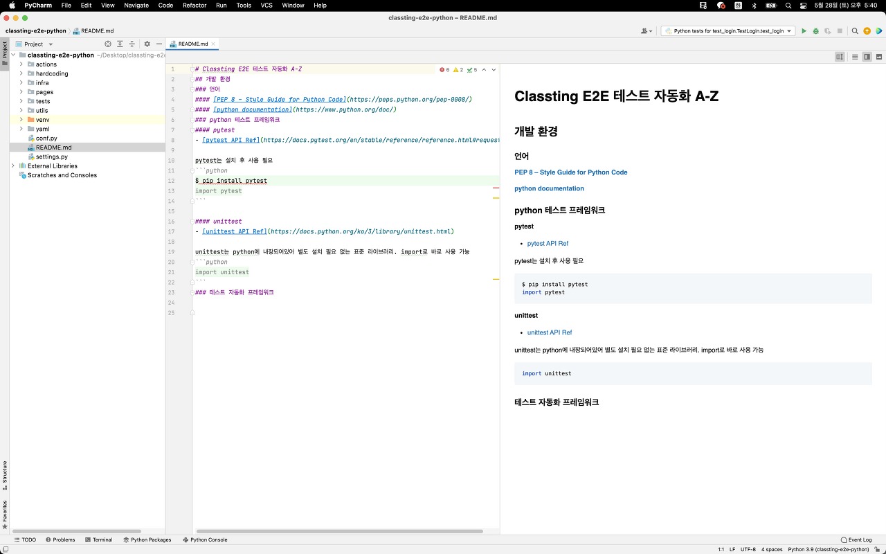Toggle the Project side tab
Image resolution: width=886 pixels, height=554 pixels.
tap(5, 53)
